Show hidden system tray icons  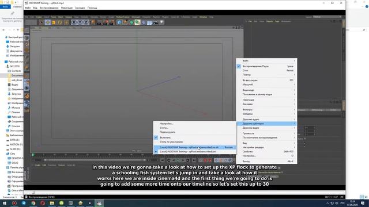[327, 203]
